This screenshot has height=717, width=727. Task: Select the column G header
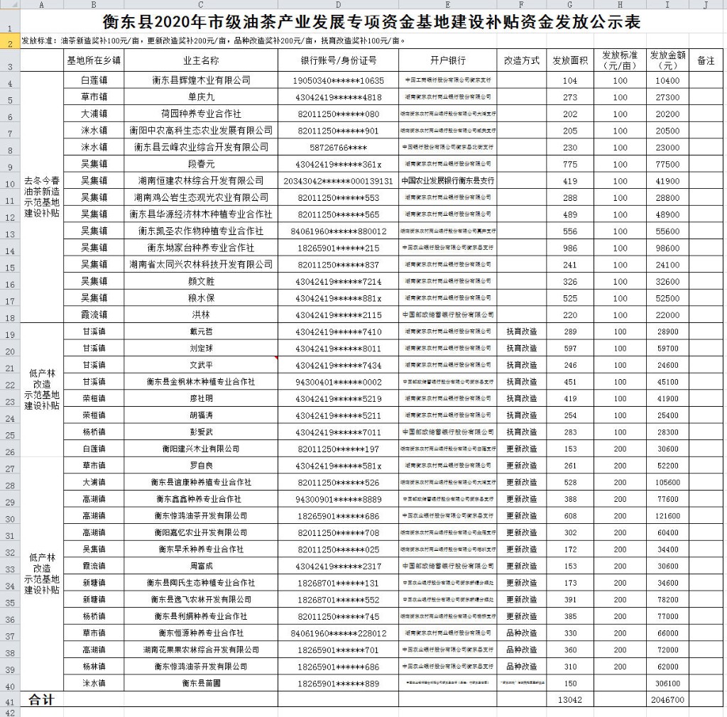(x=569, y=5)
